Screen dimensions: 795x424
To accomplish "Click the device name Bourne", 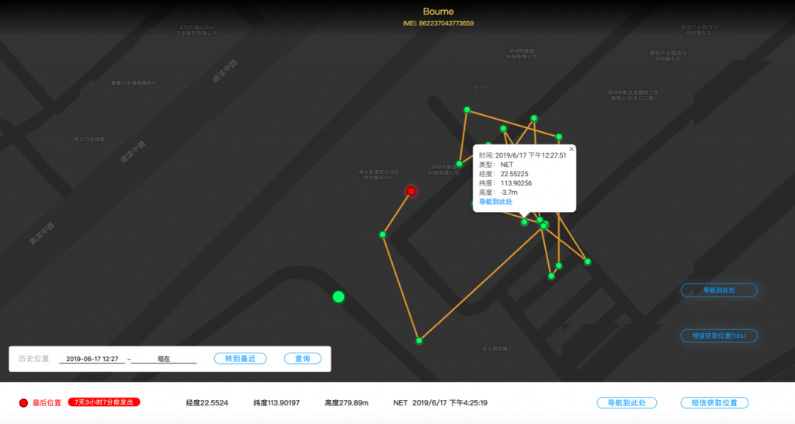I will coord(438,12).
